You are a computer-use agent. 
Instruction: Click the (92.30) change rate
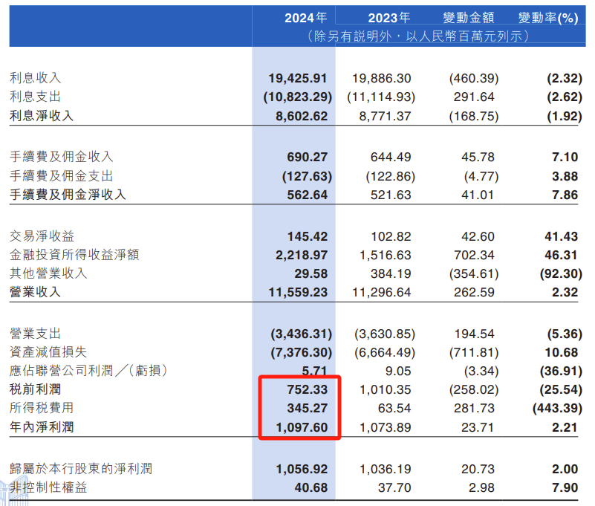pyautogui.click(x=561, y=273)
